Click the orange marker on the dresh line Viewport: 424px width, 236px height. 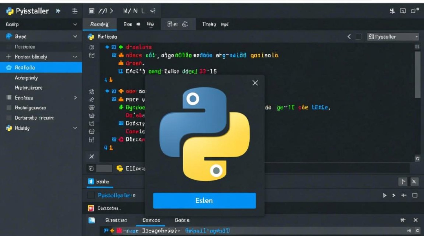pos(121,63)
